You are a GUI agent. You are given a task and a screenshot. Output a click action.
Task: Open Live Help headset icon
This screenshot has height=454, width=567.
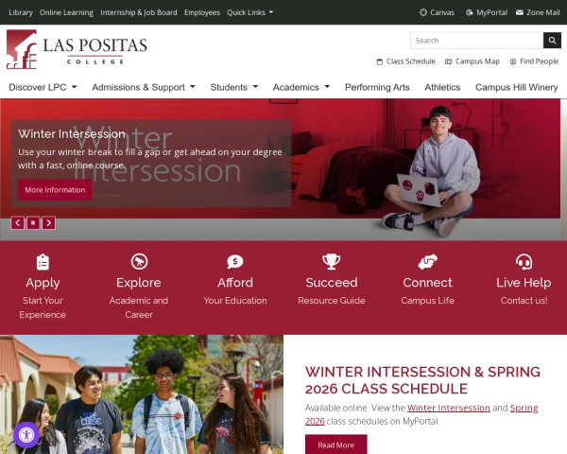[524, 261]
